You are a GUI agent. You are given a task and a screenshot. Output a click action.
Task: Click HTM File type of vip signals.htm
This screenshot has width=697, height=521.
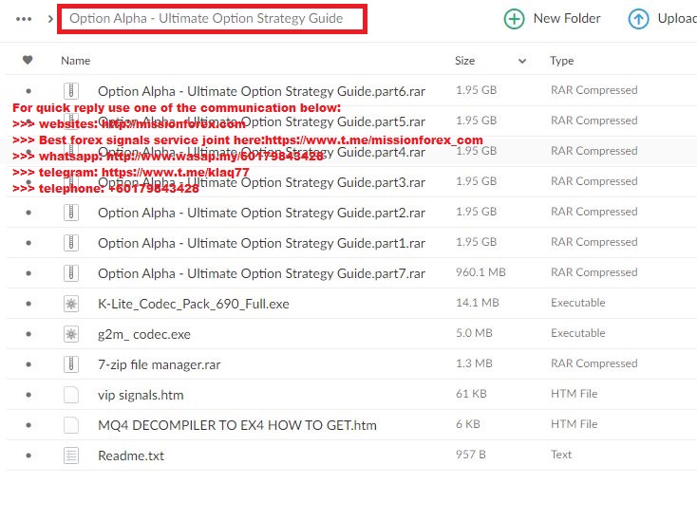point(574,394)
